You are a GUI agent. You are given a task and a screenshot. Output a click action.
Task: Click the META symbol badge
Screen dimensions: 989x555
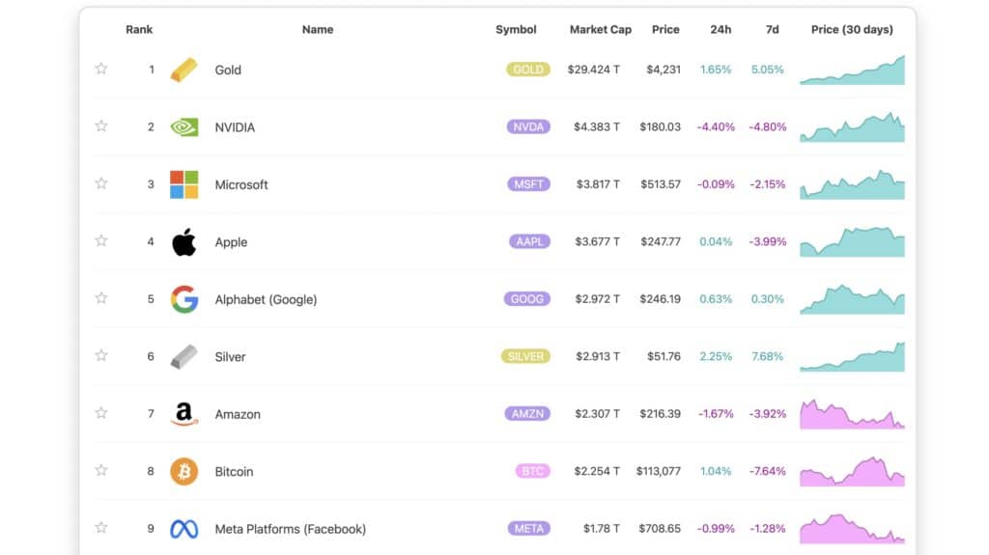(528, 529)
